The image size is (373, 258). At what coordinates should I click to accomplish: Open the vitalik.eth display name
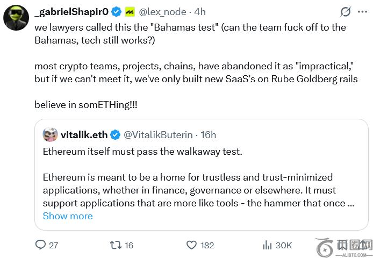point(84,135)
